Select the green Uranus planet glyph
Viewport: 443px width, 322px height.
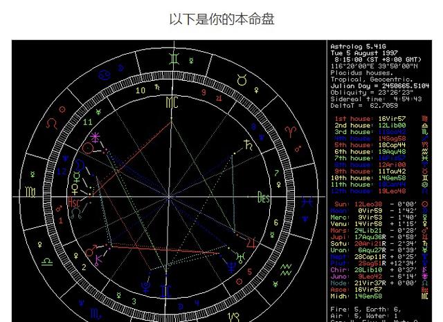click(x=241, y=257)
